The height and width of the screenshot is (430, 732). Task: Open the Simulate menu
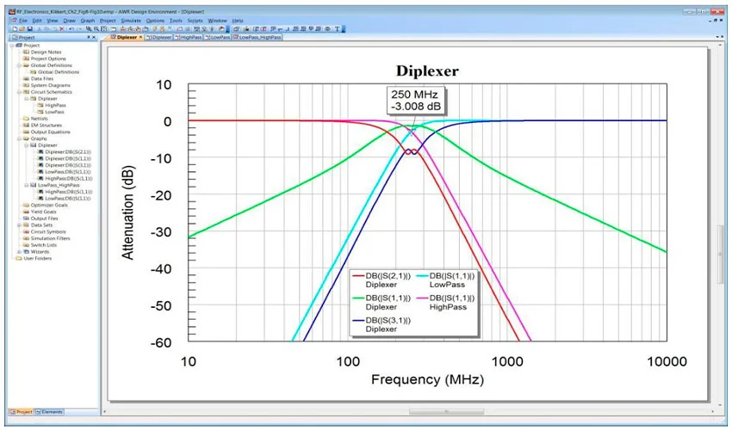pyautogui.click(x=131, y=20)
